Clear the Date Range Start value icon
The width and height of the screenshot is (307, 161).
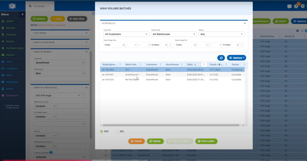(x=170, y=45)
